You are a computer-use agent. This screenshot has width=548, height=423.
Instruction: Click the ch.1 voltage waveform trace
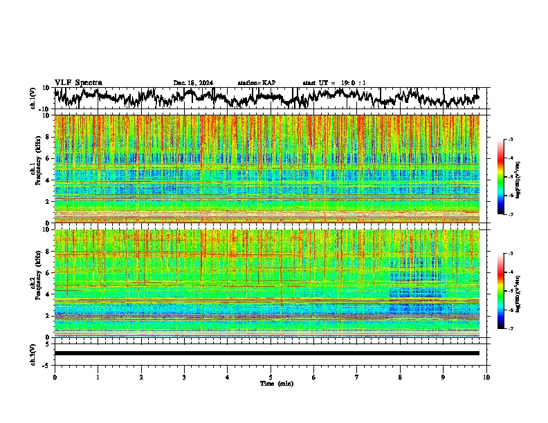[x=266, y=98]
